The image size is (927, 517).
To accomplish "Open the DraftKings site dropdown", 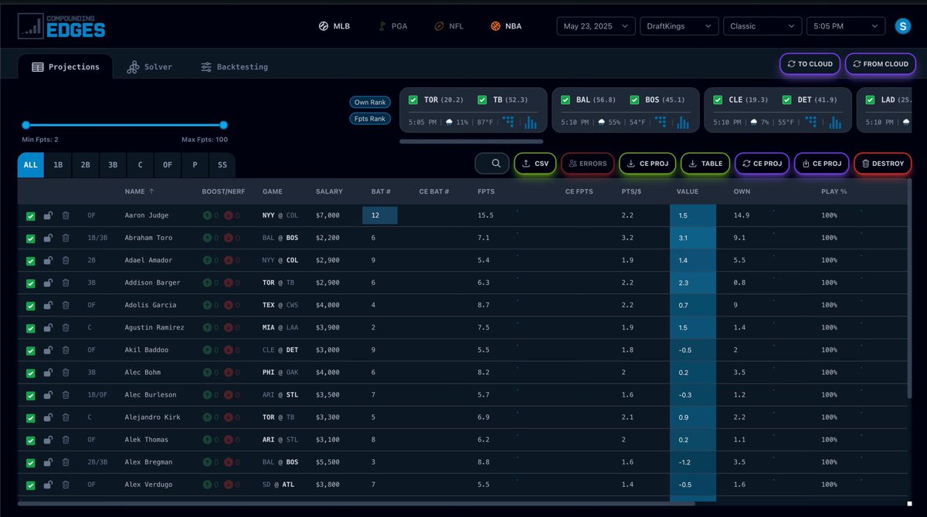I will [x=678, y=25].
